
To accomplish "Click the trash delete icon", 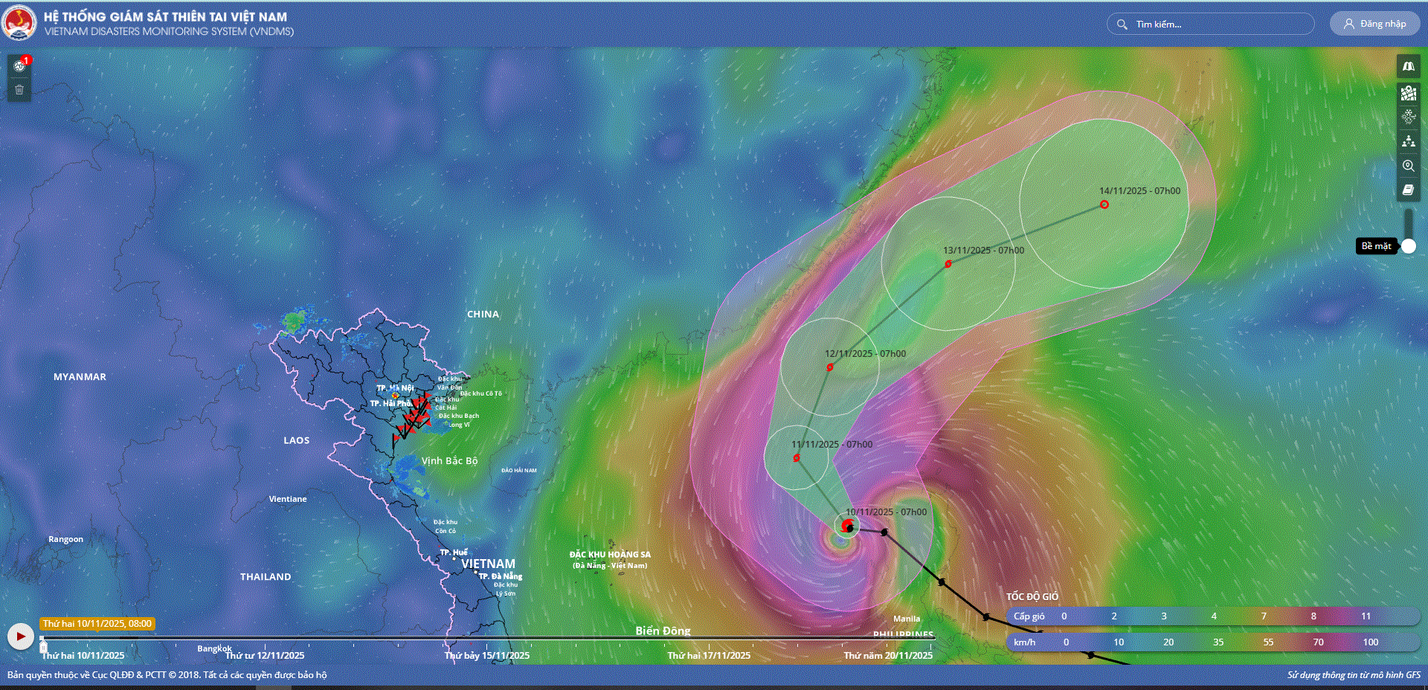I will (20, 90).
